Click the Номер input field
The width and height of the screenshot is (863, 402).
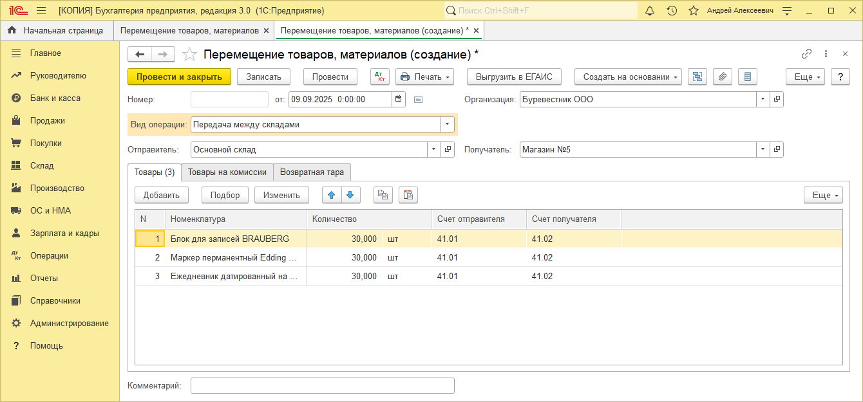pos(230,99)
